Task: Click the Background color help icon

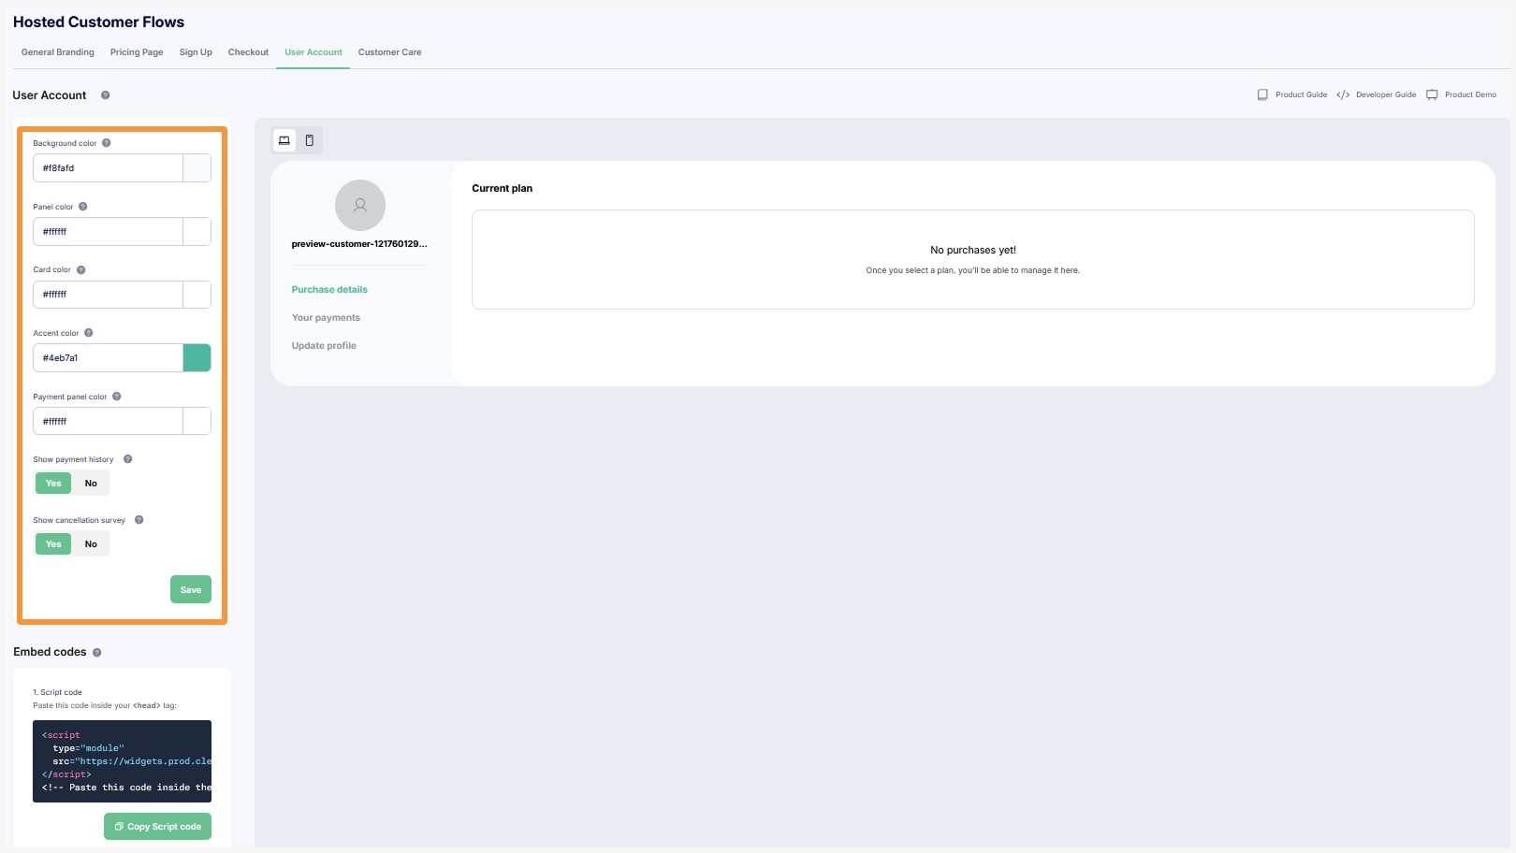Action: tap(107, 143)
